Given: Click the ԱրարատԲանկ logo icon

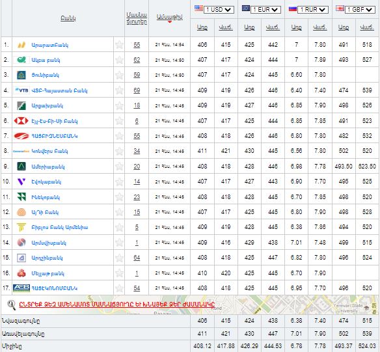Looking at the screenshot, I should [21, 45].
